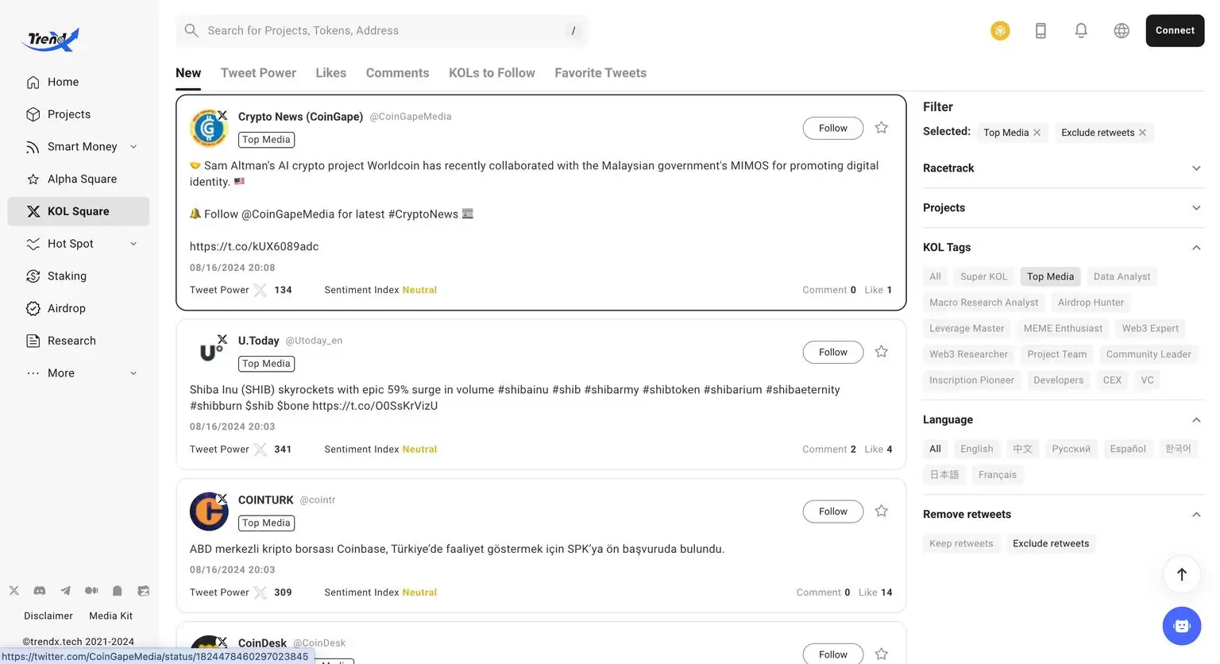Click the scroll-to-top arrow button

click(x=1182, y=574)
